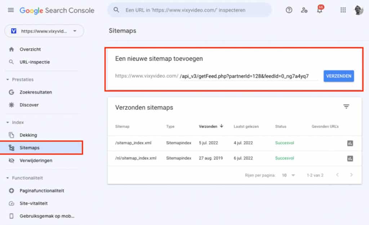Click the VERZENDEN button
369x225 pixels.
(339, 76)
